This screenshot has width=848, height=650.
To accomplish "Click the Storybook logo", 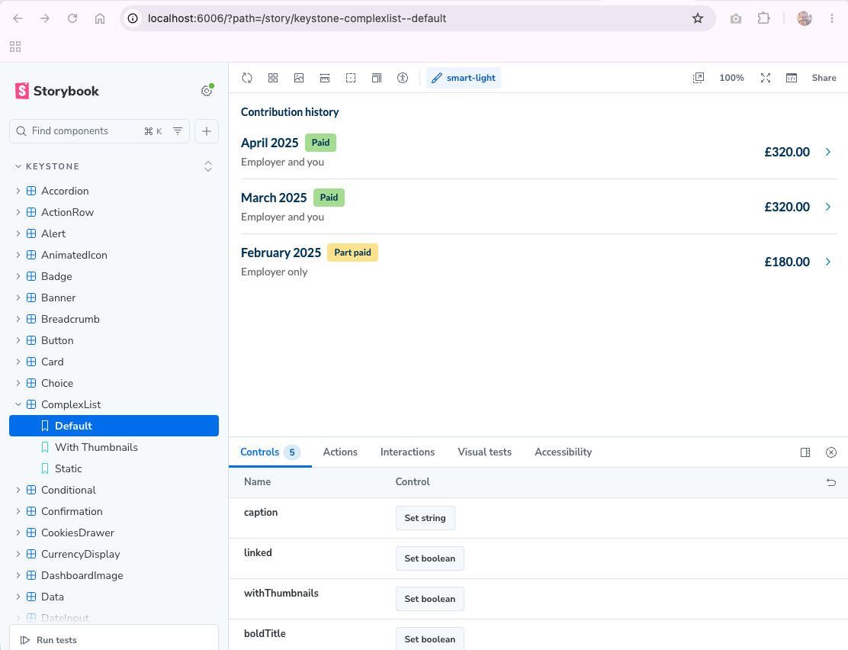I will click(56, 91).
